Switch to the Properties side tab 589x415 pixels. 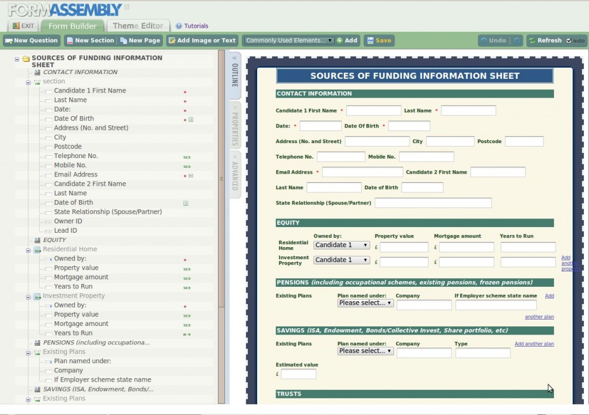(x=235, y=125)
